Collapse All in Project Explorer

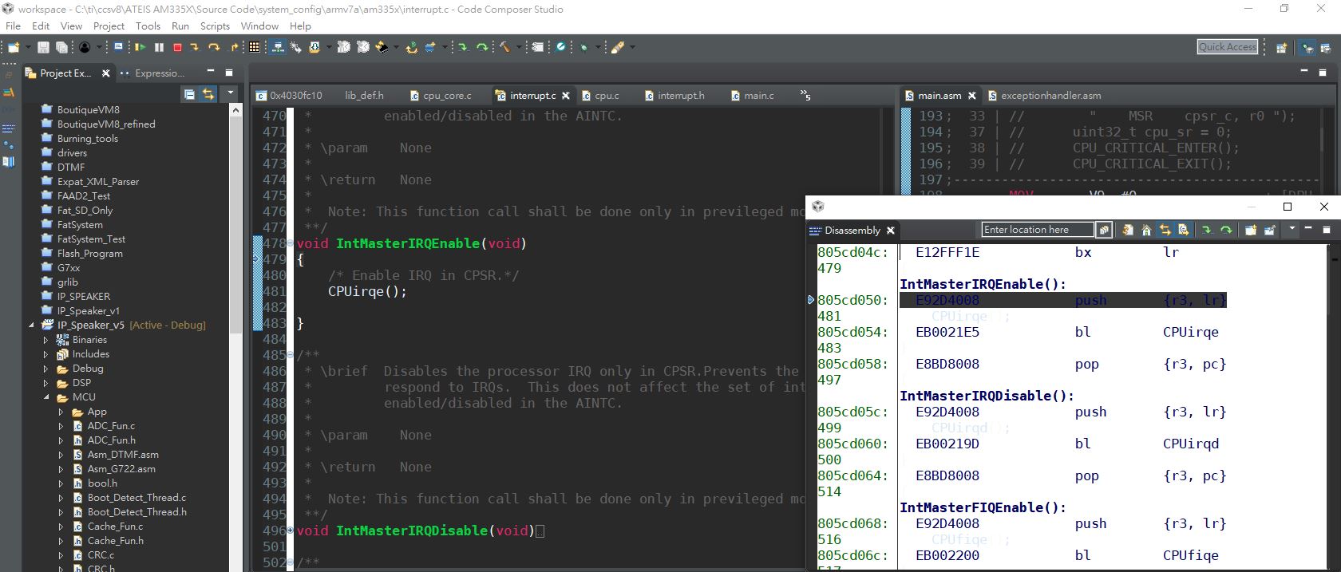pyautogui.click(x=189, y=94)
